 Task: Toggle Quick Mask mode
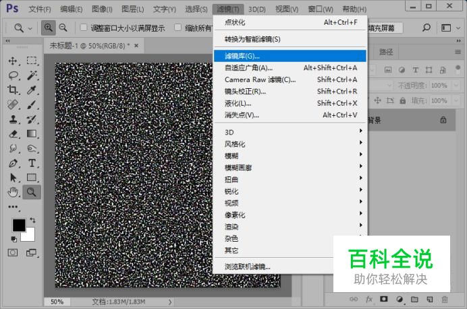pos(13,253)
